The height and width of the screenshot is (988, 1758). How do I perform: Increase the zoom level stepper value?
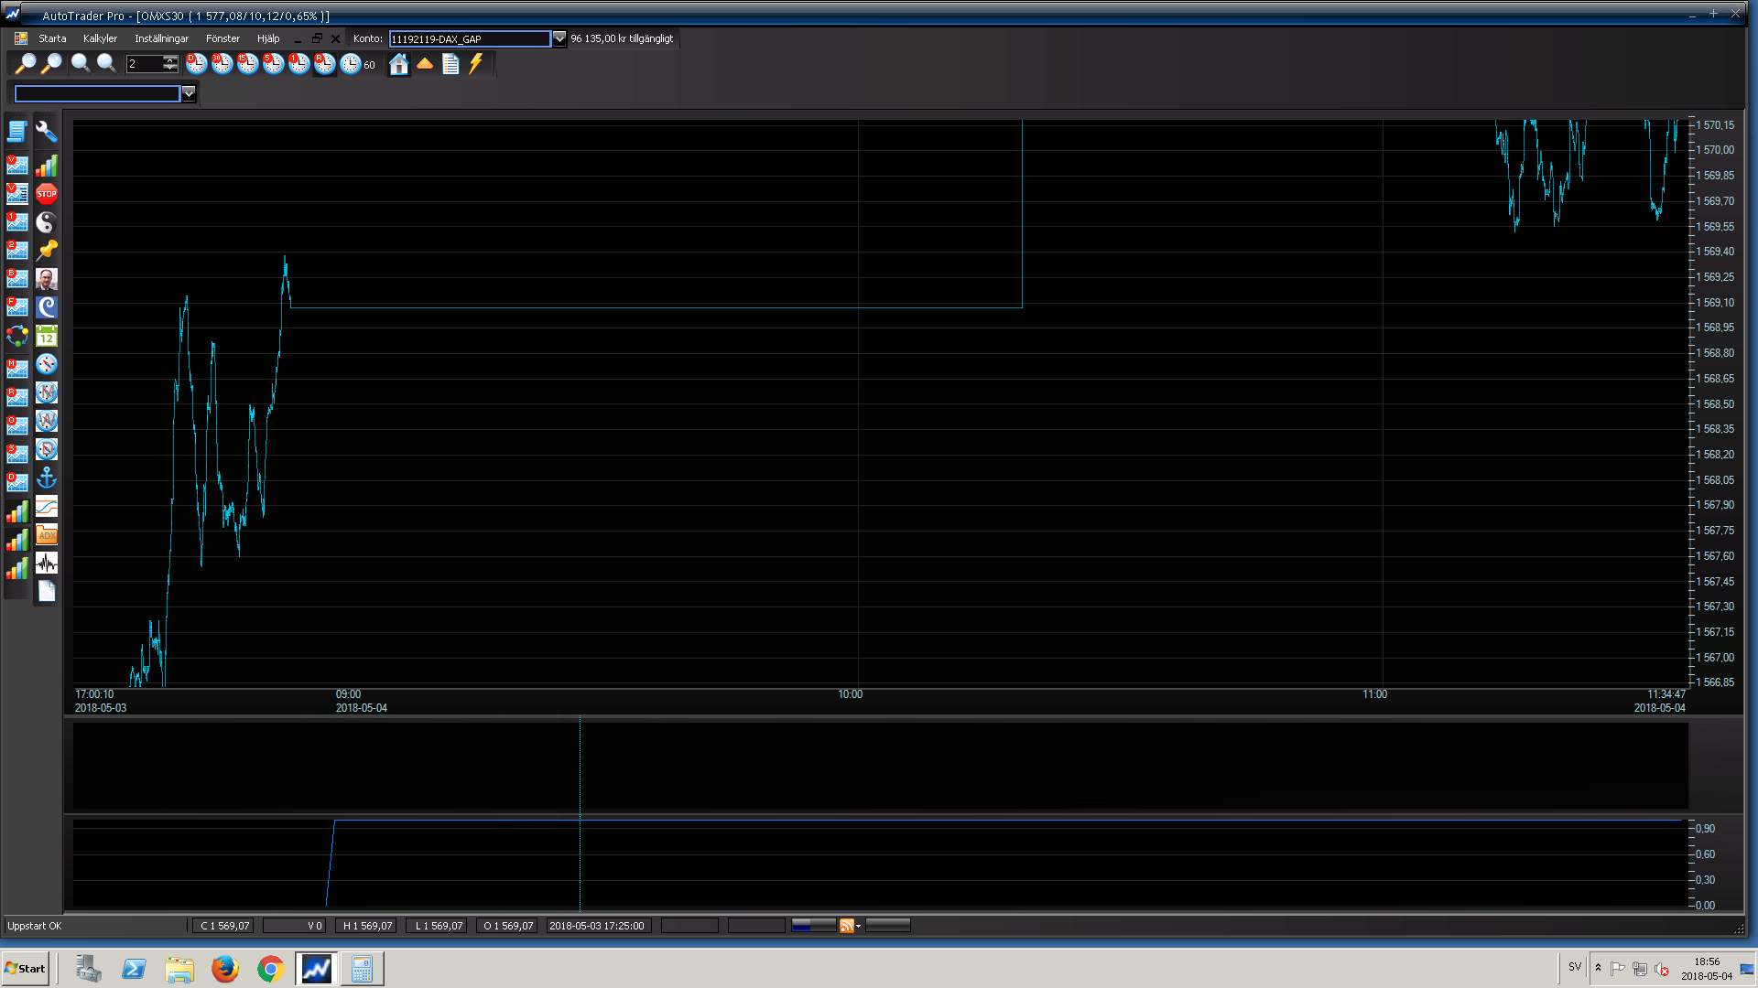click(x=170, y=59)
